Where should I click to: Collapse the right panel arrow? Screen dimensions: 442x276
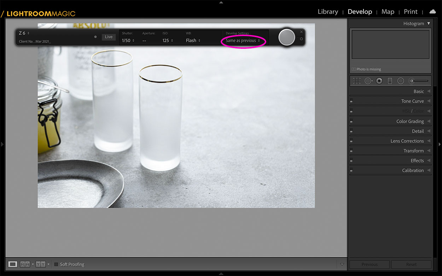440,144
